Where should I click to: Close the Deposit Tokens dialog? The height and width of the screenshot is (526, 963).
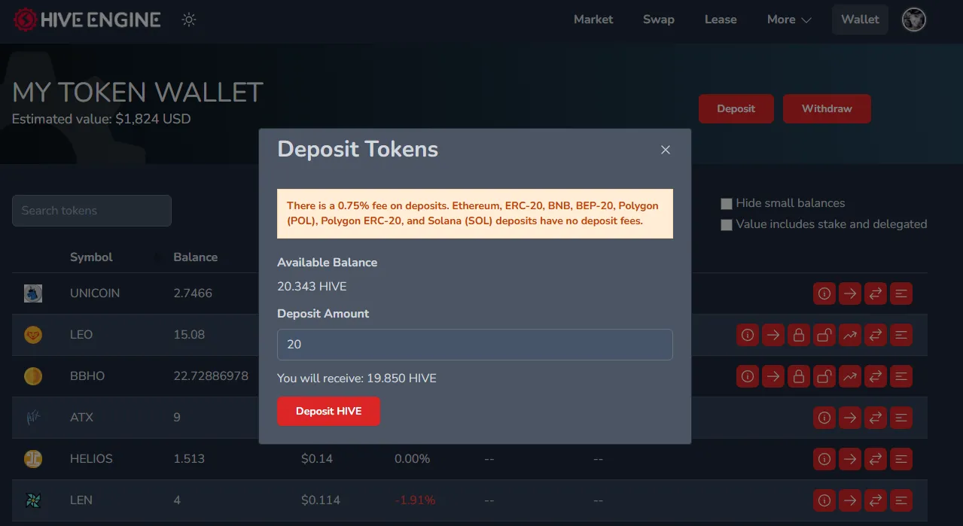point(666,150)
